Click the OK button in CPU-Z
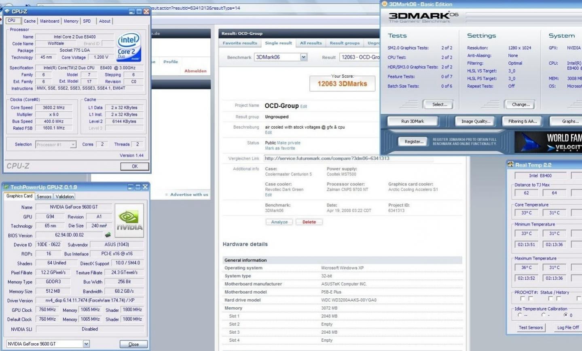The width and height of the screenshot is (582, 351). 135,166
